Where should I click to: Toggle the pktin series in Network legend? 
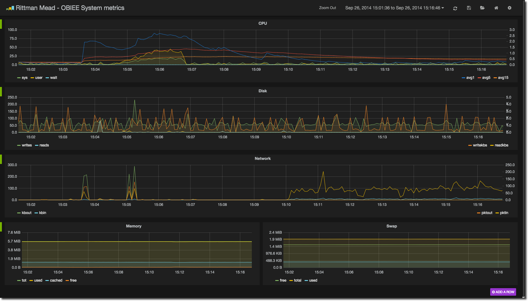504,213
